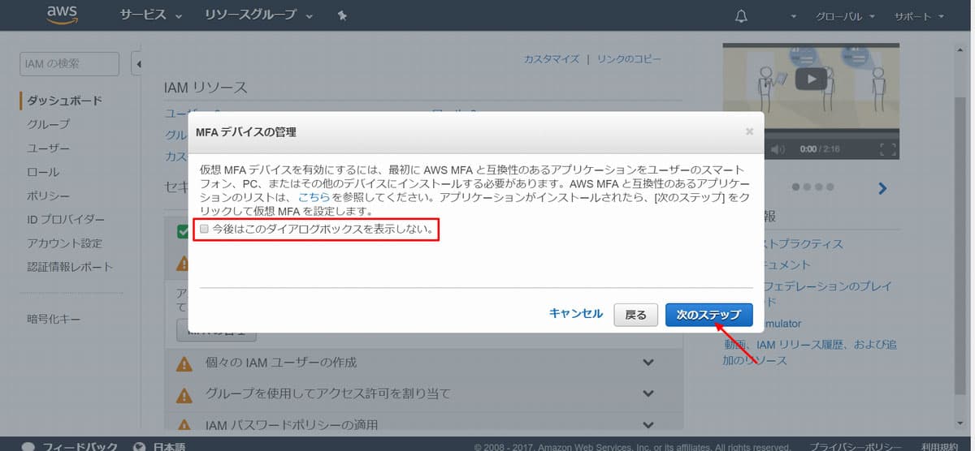Open 認証情報レポート in the sidebar
Image resolution: width=975 pixels, height=451 pixels.
pos(70,266)
